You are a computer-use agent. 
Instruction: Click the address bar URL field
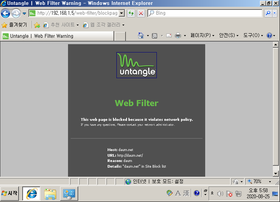tap(74, 13)
